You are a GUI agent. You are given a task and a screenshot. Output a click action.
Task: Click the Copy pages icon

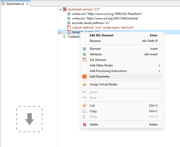tap(84, 111)
